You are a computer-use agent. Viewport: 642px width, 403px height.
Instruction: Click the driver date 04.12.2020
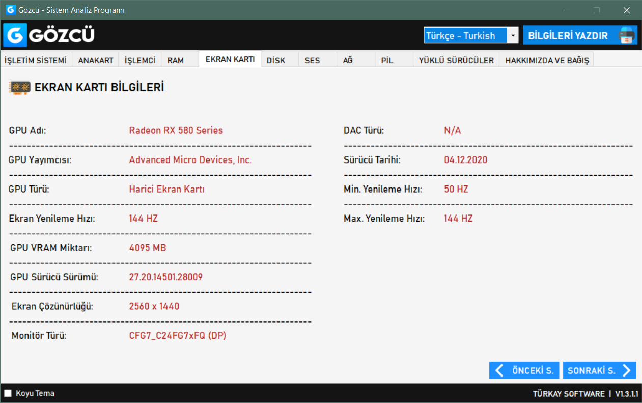[x=465, y=160]
